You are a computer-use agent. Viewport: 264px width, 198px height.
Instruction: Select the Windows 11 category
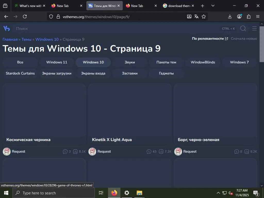[57, 62]
